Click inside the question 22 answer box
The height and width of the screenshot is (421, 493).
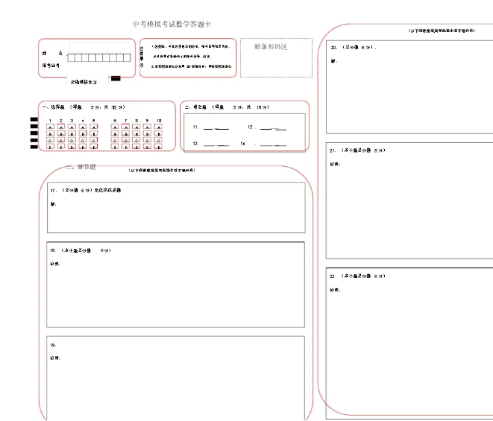(409, 342)
